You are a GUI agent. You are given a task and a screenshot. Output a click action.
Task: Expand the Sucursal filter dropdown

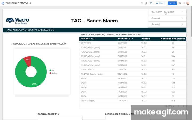coord(167,18)
